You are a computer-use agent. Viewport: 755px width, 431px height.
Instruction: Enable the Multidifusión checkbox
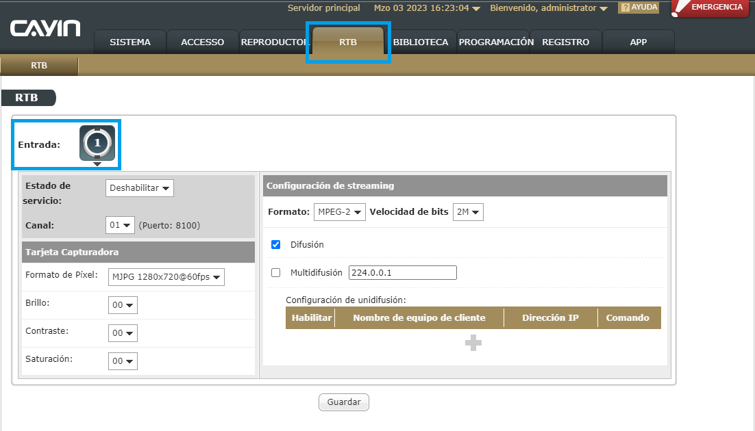[276, 273]
